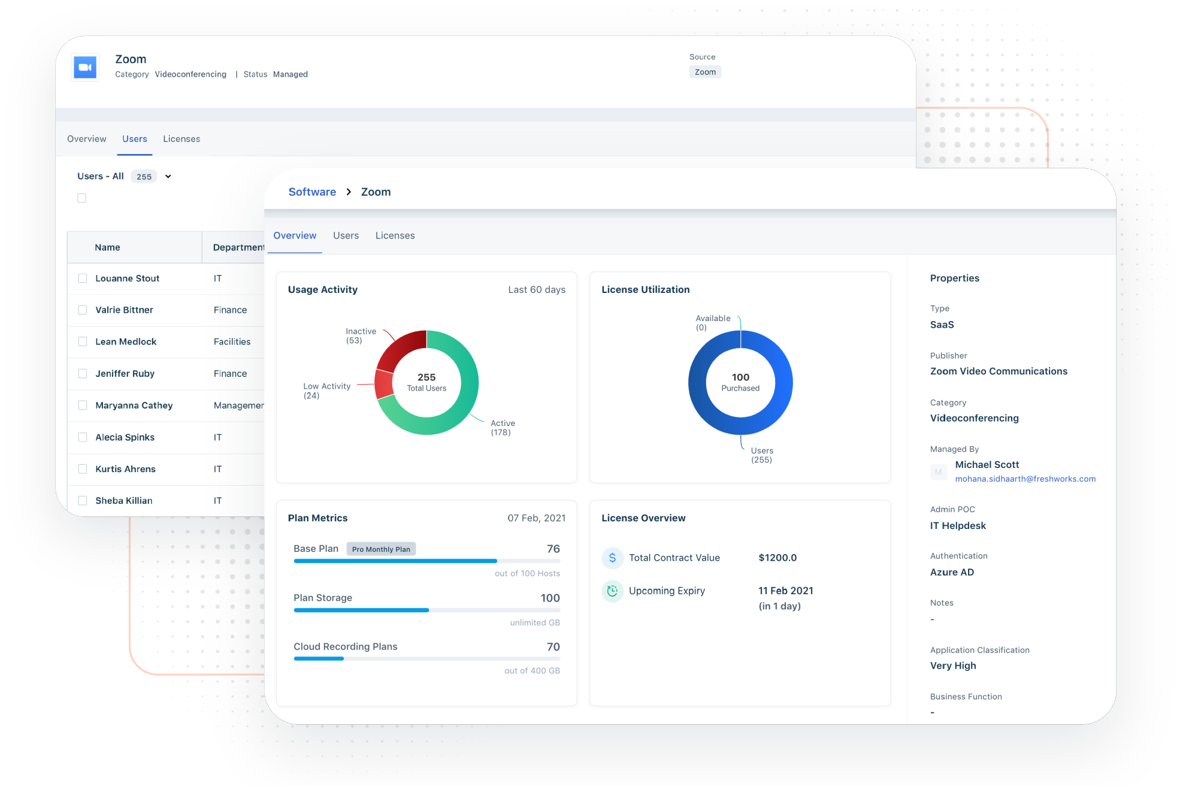Open the 07 Feb, 2021 date selector
Viewport: 1198px width, 786px height.
536,518
